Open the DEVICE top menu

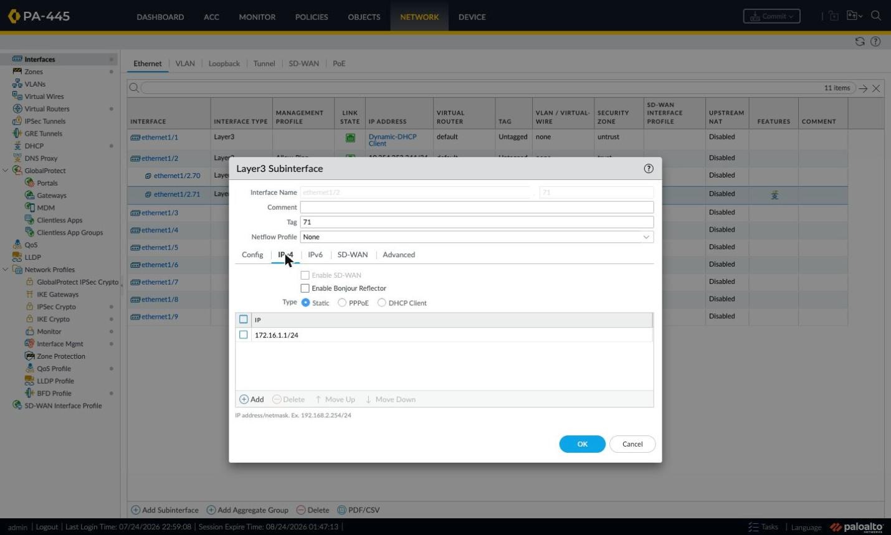click(472, 17)
